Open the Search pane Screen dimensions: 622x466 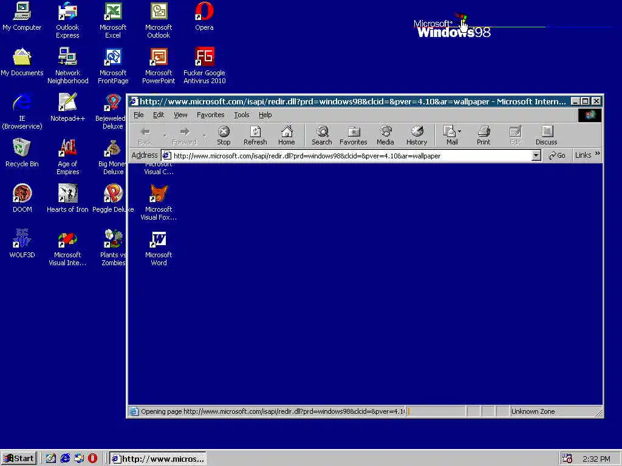point(322,135)
